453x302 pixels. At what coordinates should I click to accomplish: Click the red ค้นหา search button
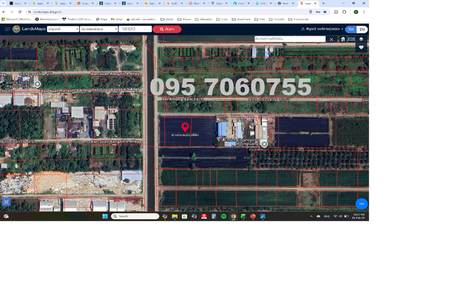[167, 29]
